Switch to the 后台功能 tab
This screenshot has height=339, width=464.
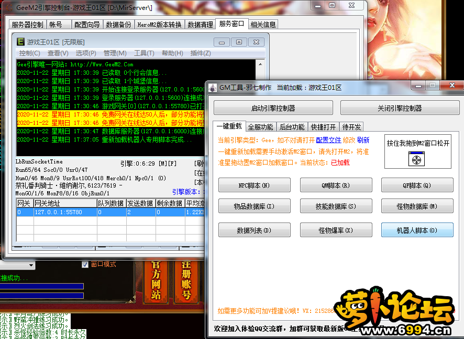292,127
